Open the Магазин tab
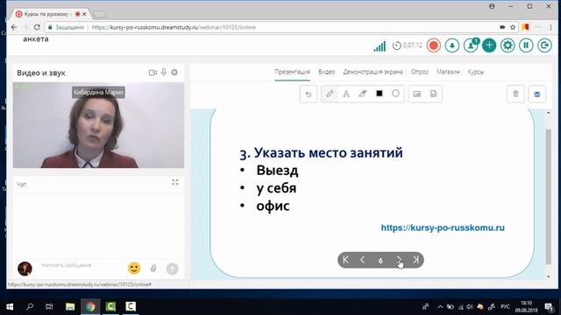Viewport: 561px width, 315px height. click(448, 72)
